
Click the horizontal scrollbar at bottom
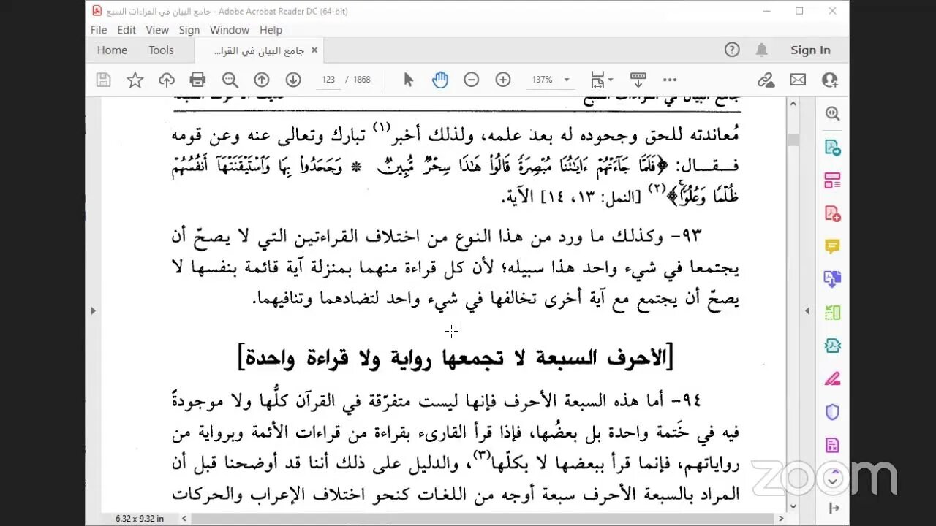(x=481, y=518)
